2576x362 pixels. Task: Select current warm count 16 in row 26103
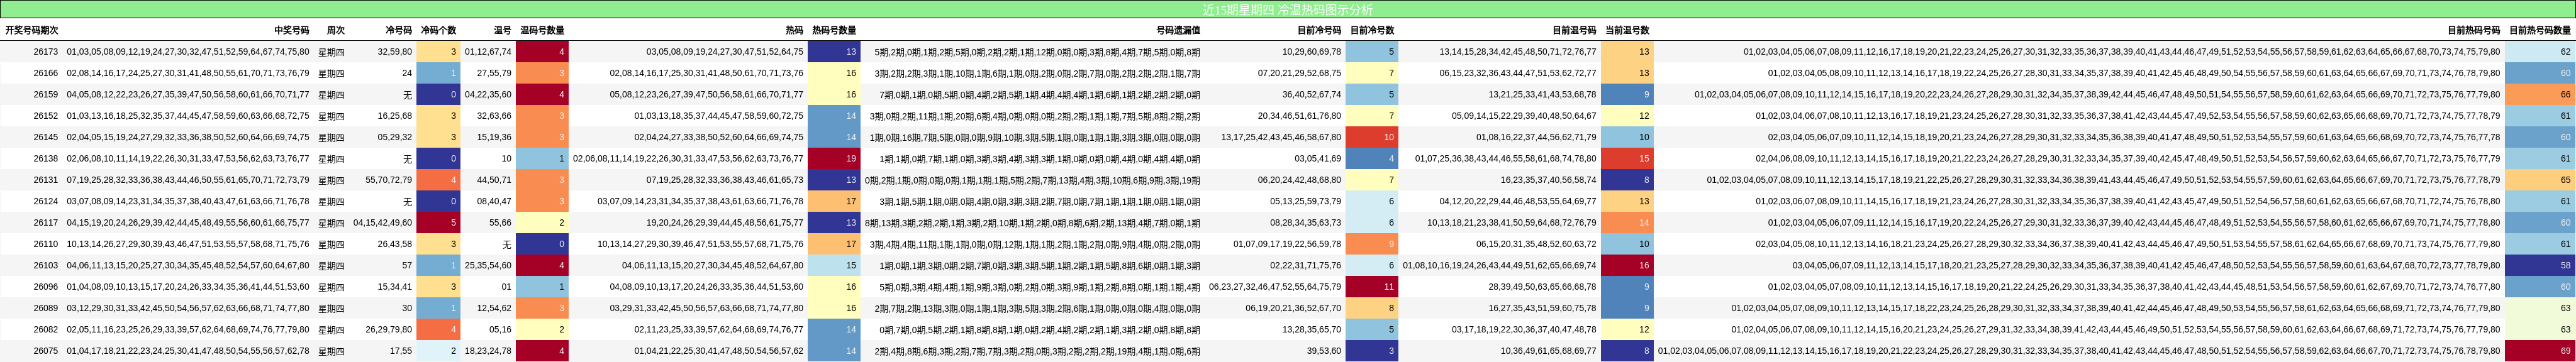point(1627,265)
